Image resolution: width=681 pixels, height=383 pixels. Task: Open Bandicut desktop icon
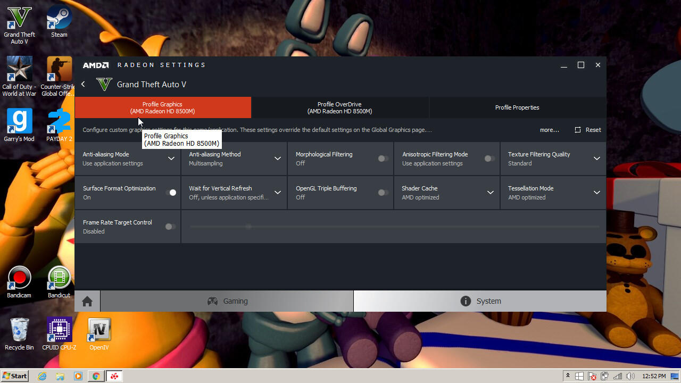point(59,282)
